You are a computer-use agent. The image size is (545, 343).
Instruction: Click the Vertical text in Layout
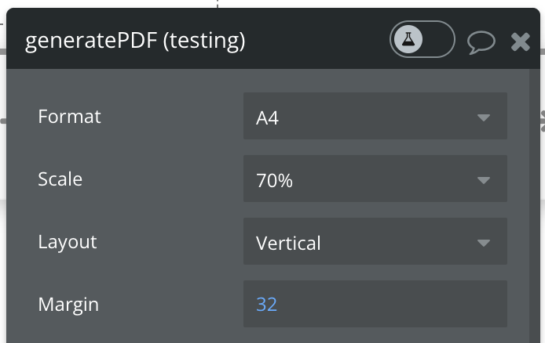288,243
